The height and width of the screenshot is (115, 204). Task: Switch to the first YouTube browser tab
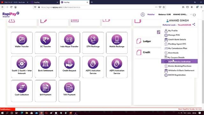pos(15,2)
